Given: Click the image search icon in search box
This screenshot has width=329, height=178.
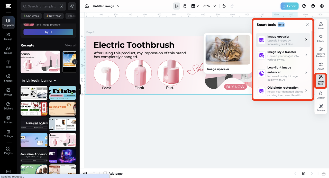Looking at the screenshot, I should 61,6.
